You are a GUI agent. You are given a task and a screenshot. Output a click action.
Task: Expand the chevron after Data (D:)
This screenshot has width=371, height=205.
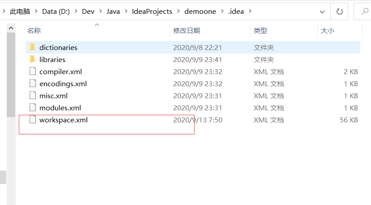coord(76,11)
